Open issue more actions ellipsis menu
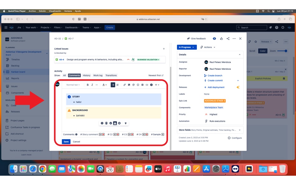296x185 pixels. [234, 39]
